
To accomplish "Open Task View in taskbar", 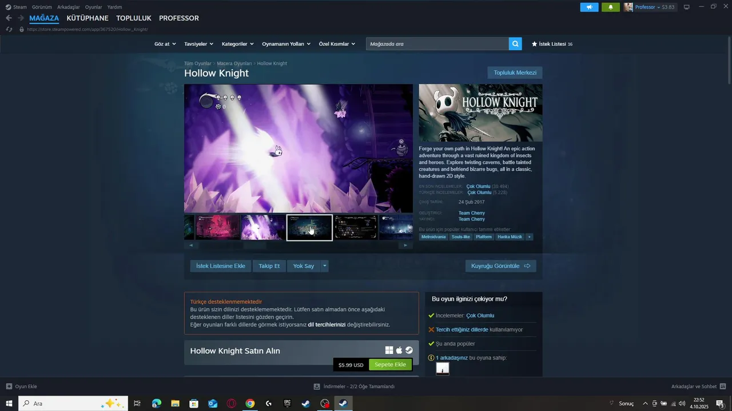I will point(137,404).
